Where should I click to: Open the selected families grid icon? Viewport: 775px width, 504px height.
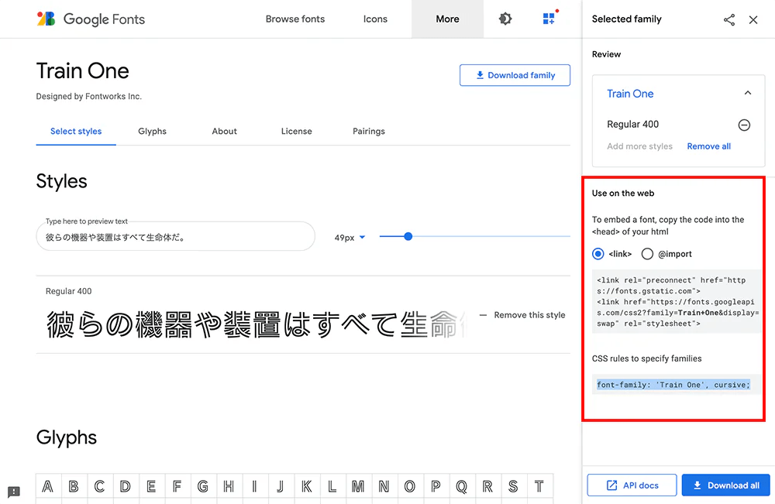pyautogui.click(x=549, y=19)
